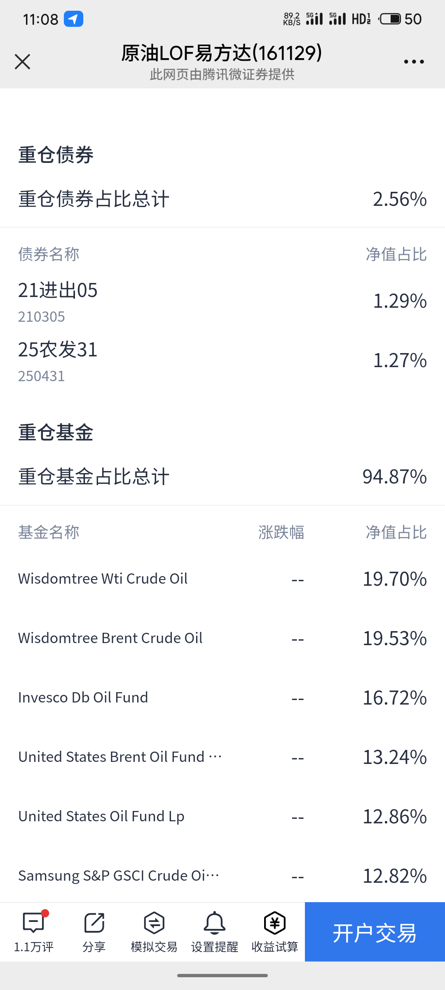Viewport: 445px width, 990px height.
Task: Open United States Brent Oil Fund row
Action: 222,757
